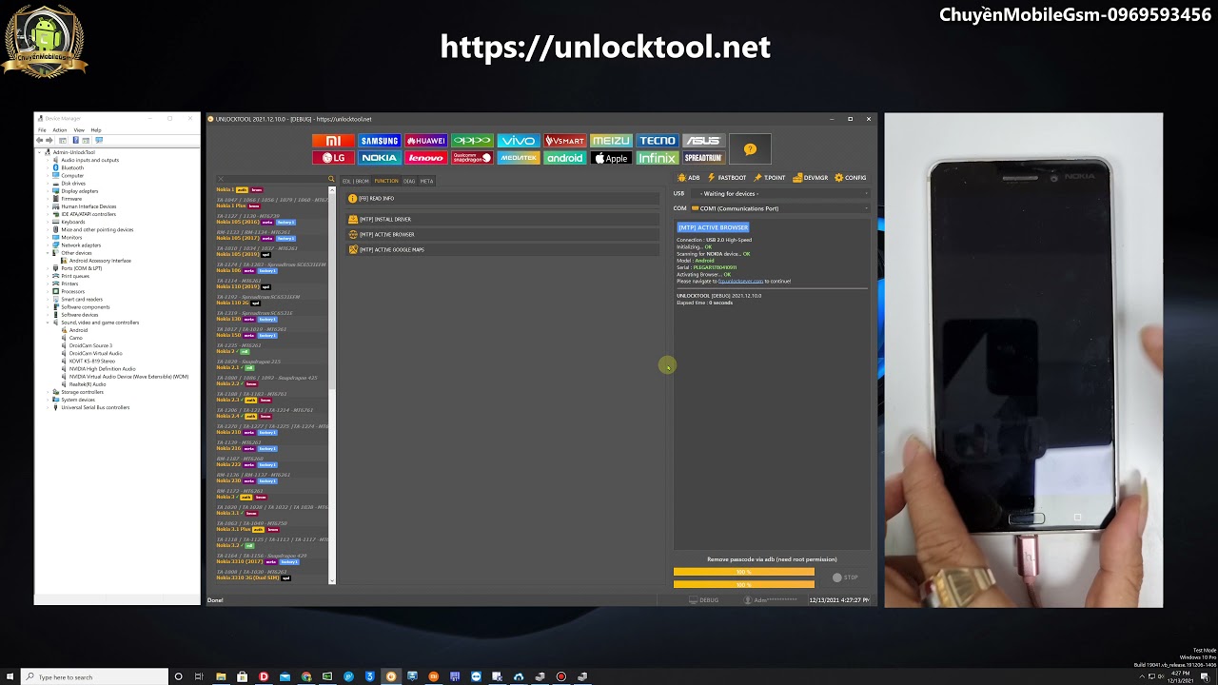This screenshot has width=1218, height=685.
Task: Select the Nokia brand logo
Action: (x=380, y=158)
